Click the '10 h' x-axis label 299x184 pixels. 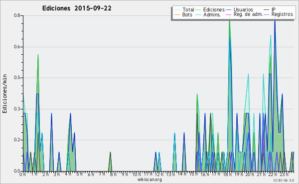[x=137, y=175]
